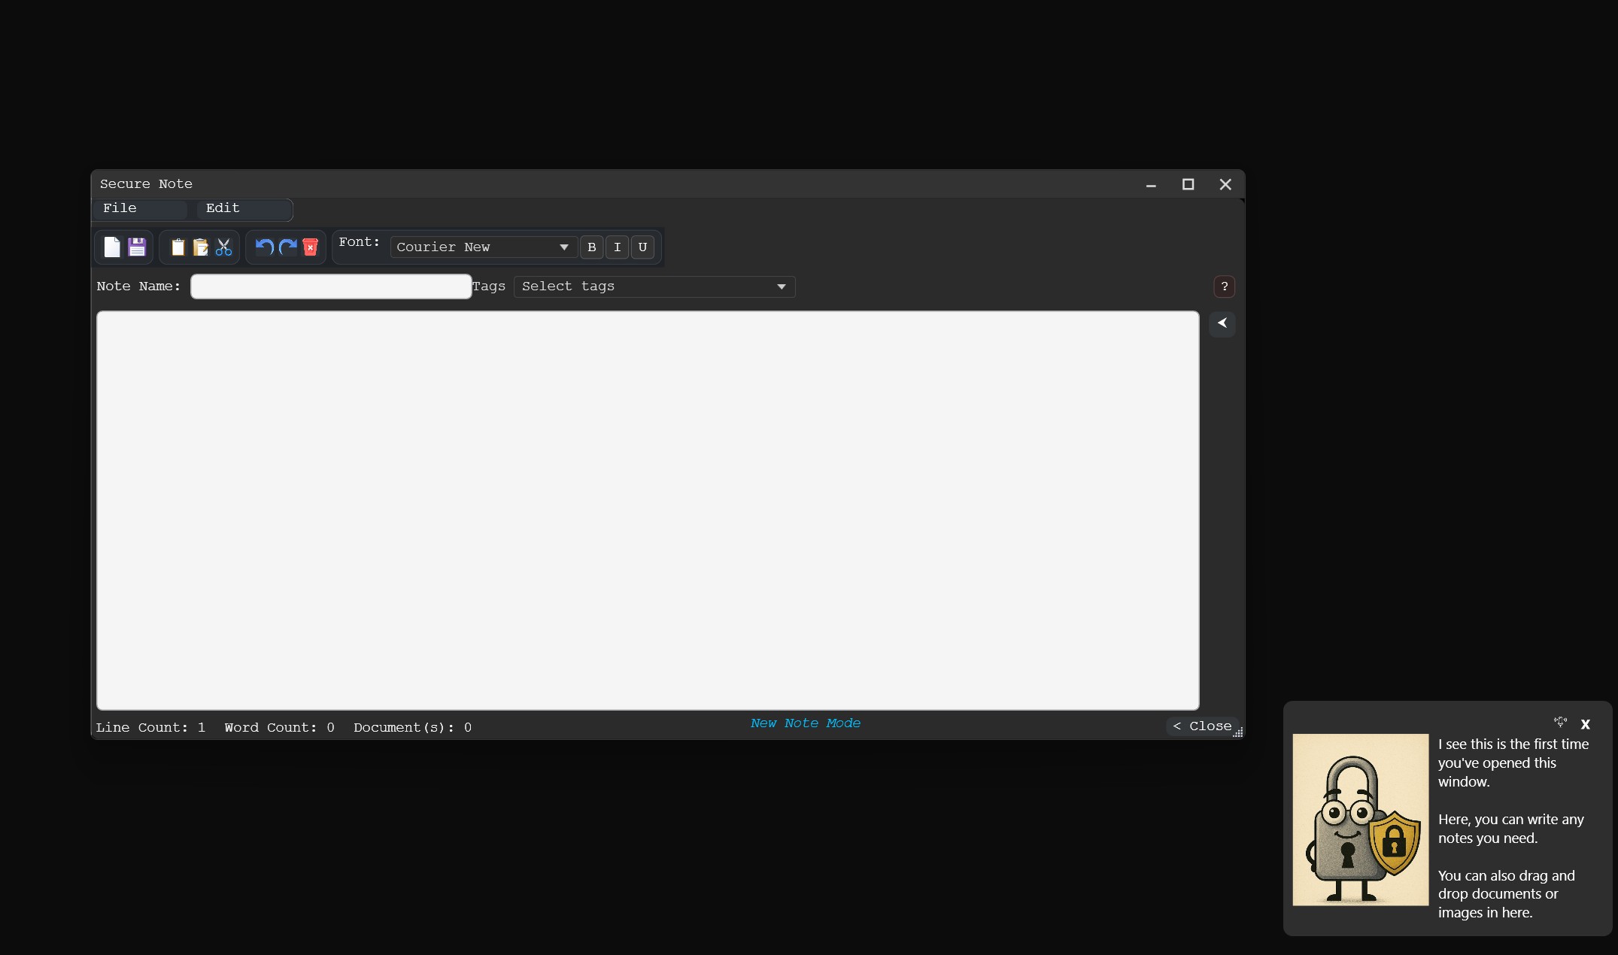Dismiss the padlock assistant tip with X

1585,724
